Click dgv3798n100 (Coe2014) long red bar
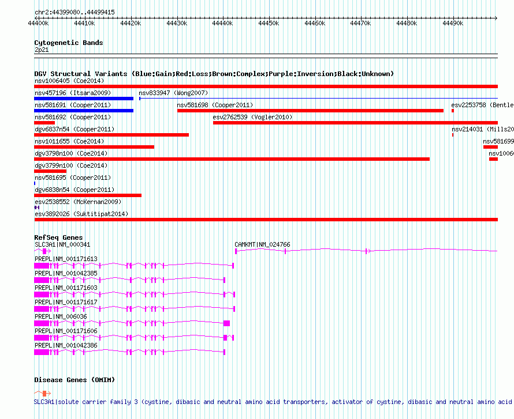 [x=232, y=159]
